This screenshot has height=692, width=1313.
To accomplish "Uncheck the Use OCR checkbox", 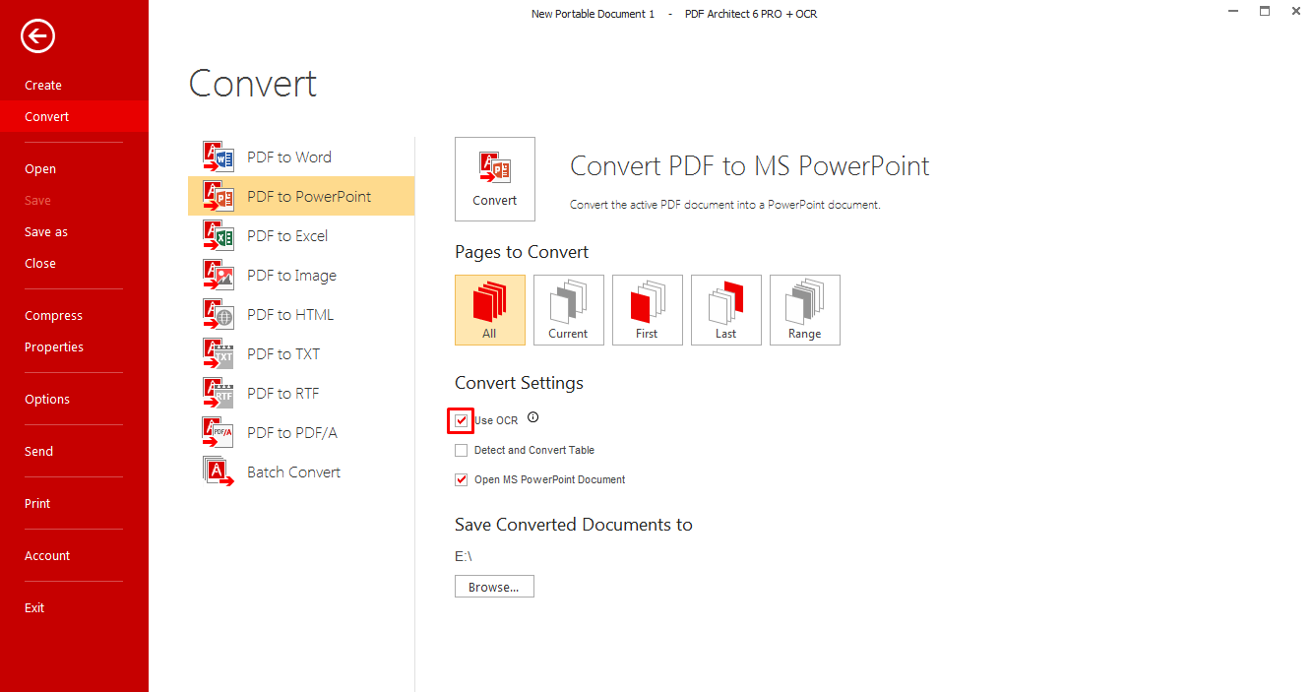I will tap(462, 420).
